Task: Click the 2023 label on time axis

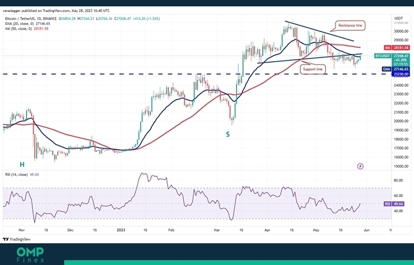Action: pyautogui.click(x=120, y=230)
